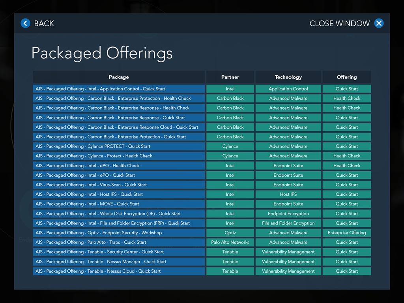Screen dimensions: 404x303
Task: Open Palo Alto Traps Quick Start package
Action: click(x=119, y=242)
